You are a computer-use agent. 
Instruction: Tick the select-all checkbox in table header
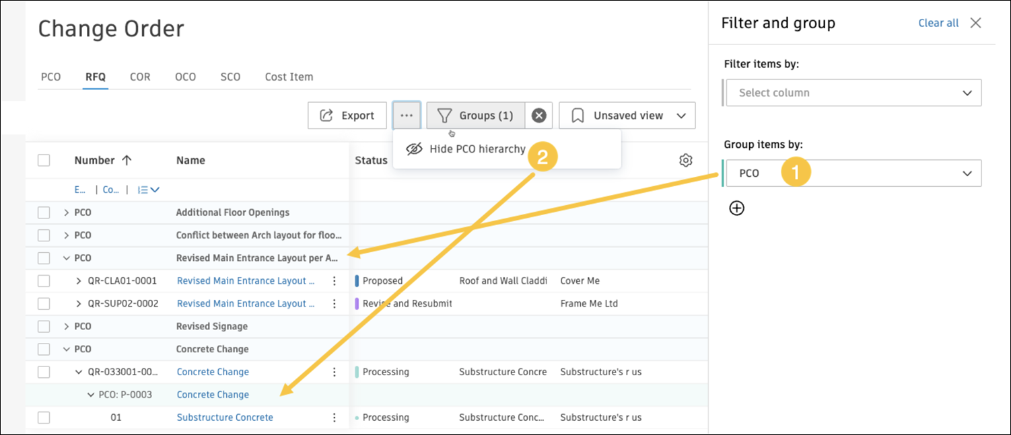[x=44, y=160]
